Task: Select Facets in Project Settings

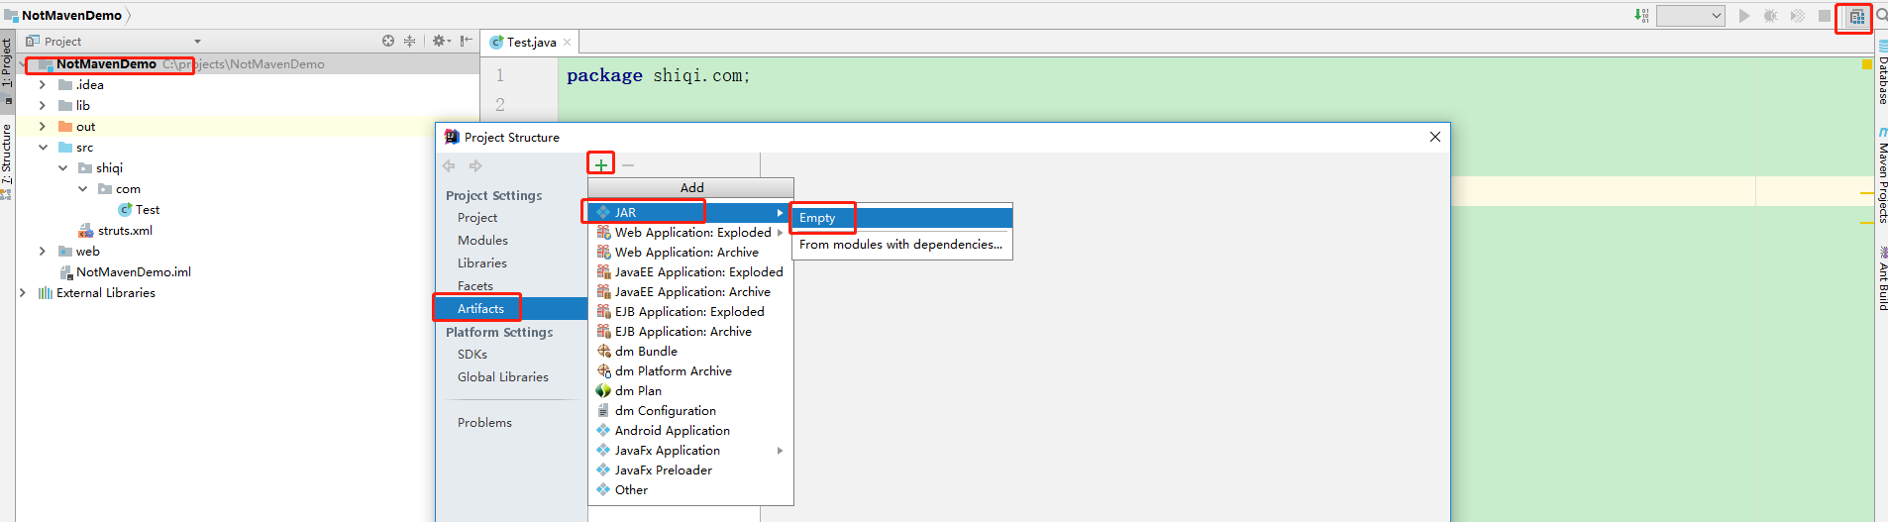Action: [475, 286]
